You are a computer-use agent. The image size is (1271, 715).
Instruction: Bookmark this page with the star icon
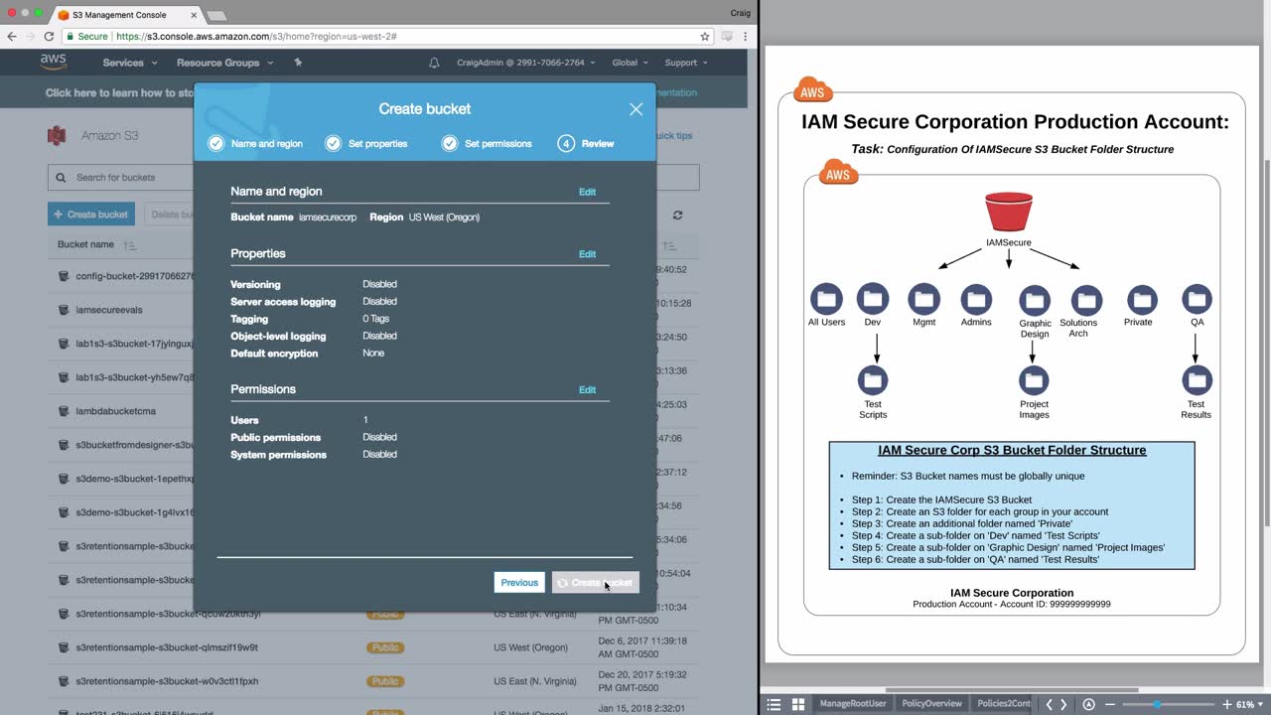tap(705, 37)
